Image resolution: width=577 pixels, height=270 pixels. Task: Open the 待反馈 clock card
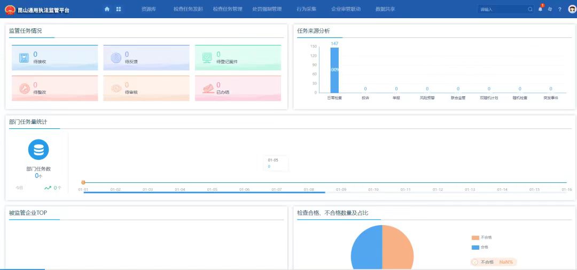coord(146,58)
